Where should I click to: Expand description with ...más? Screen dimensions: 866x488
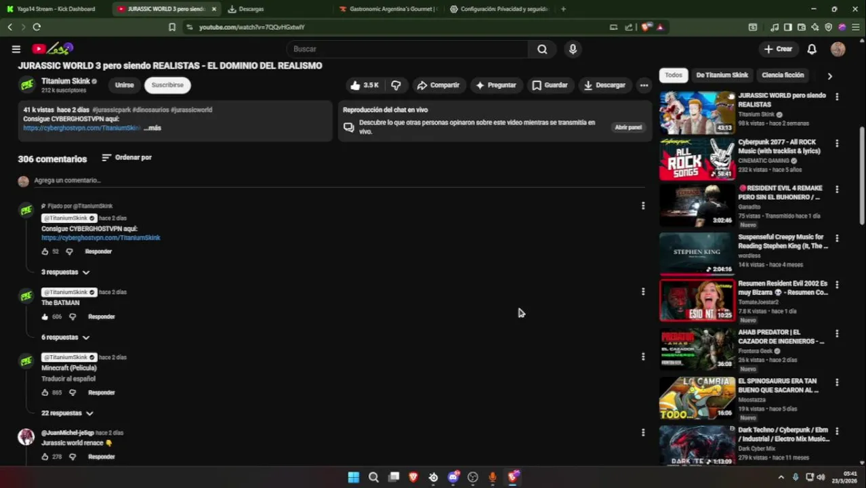pos(152,127)
